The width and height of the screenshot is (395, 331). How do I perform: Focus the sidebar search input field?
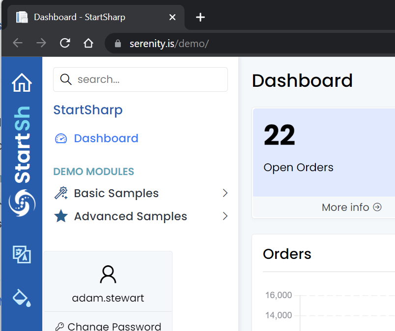tap(147, 79)
